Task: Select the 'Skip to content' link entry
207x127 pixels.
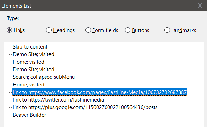Action: click(30, 47)
